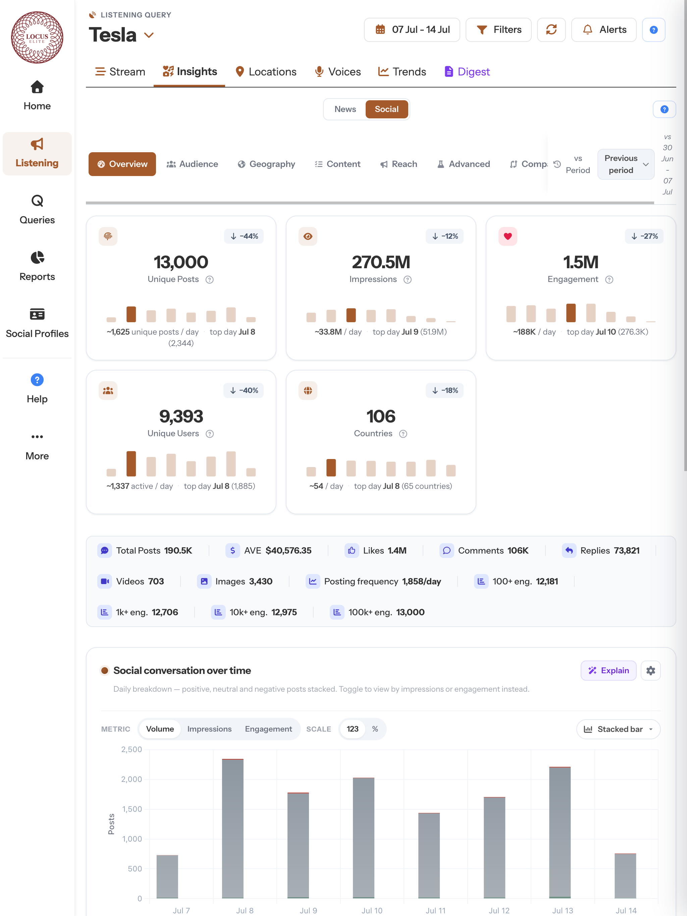The image size is (687, 916).
Task: Click Unique Users info icon
Action: tap(210, 434)
